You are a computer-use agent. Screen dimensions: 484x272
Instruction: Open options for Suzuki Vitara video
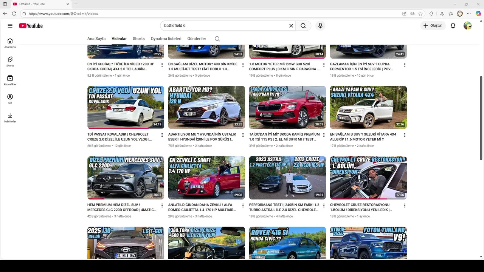tap(405, 135)
